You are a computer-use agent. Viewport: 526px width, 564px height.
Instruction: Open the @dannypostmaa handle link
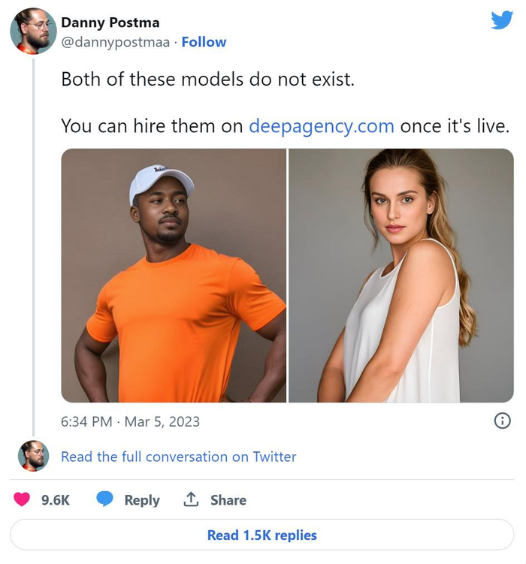tap(115, 42)
